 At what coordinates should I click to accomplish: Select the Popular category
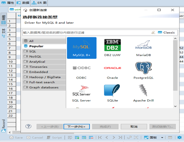click(x=44, y=46)
